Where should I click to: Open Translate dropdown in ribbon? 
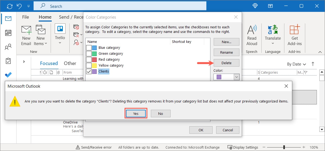[x=273, y=35]
